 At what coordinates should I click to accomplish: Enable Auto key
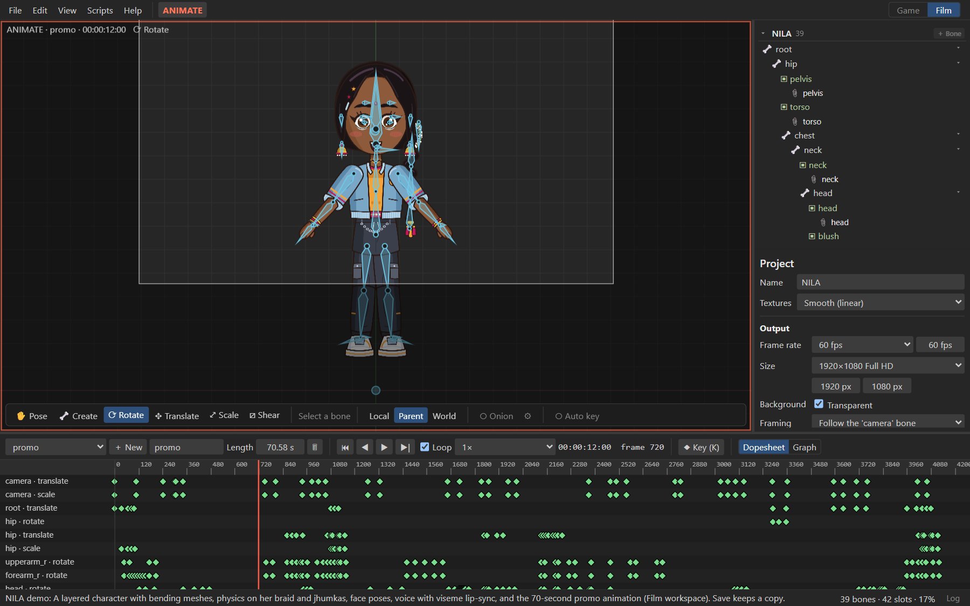pyautogui.click(x=577, y=416)
